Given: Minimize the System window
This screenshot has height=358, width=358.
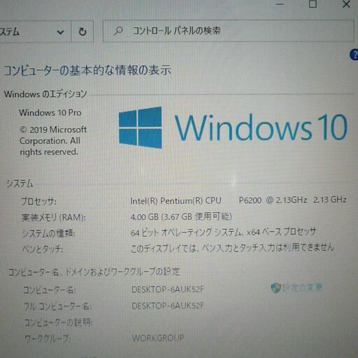Looking at the screenshot, I should (x=280, y=4).
